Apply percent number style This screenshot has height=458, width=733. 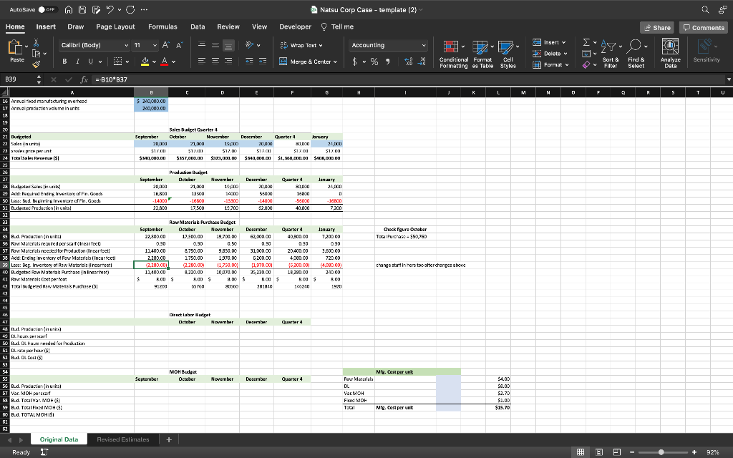(x=374, y=61)
